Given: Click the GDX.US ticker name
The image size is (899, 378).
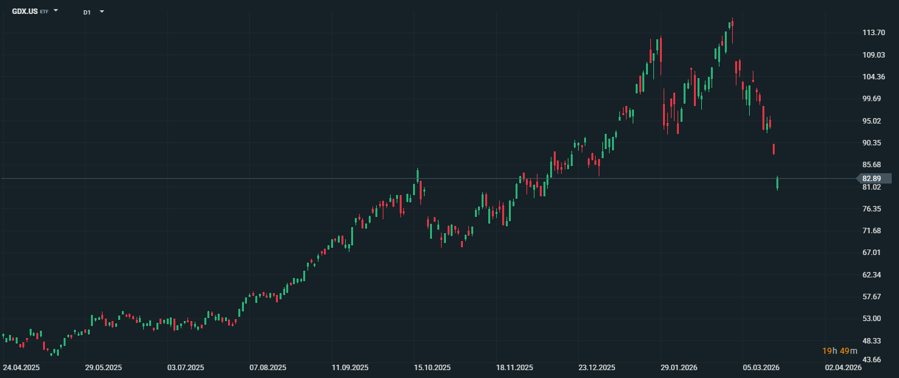Looking at the screenshot, I should [25, 12].
